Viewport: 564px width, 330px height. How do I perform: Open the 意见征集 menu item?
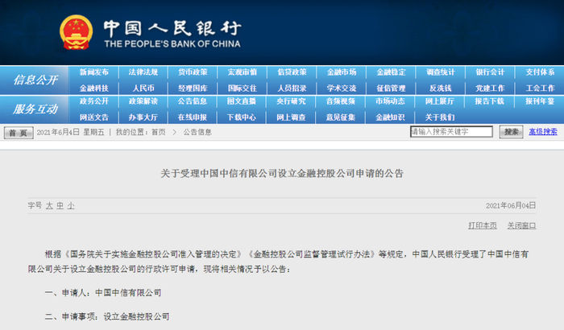[341, 118]
